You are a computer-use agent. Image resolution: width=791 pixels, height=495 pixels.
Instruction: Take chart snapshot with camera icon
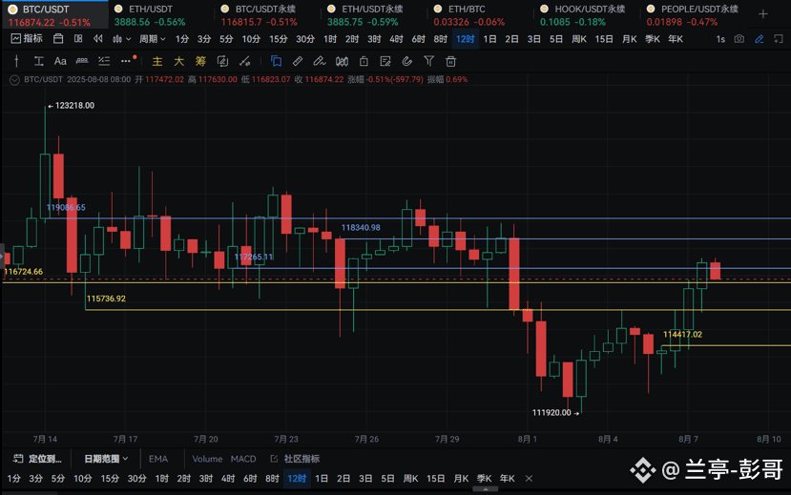click(x=739, y=39)
